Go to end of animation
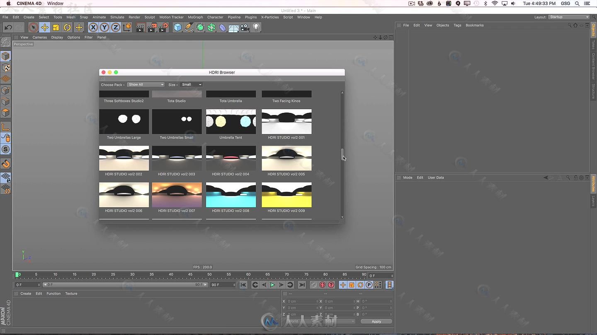Viewport: 597px width, 335px height. [x=302, y=285]
